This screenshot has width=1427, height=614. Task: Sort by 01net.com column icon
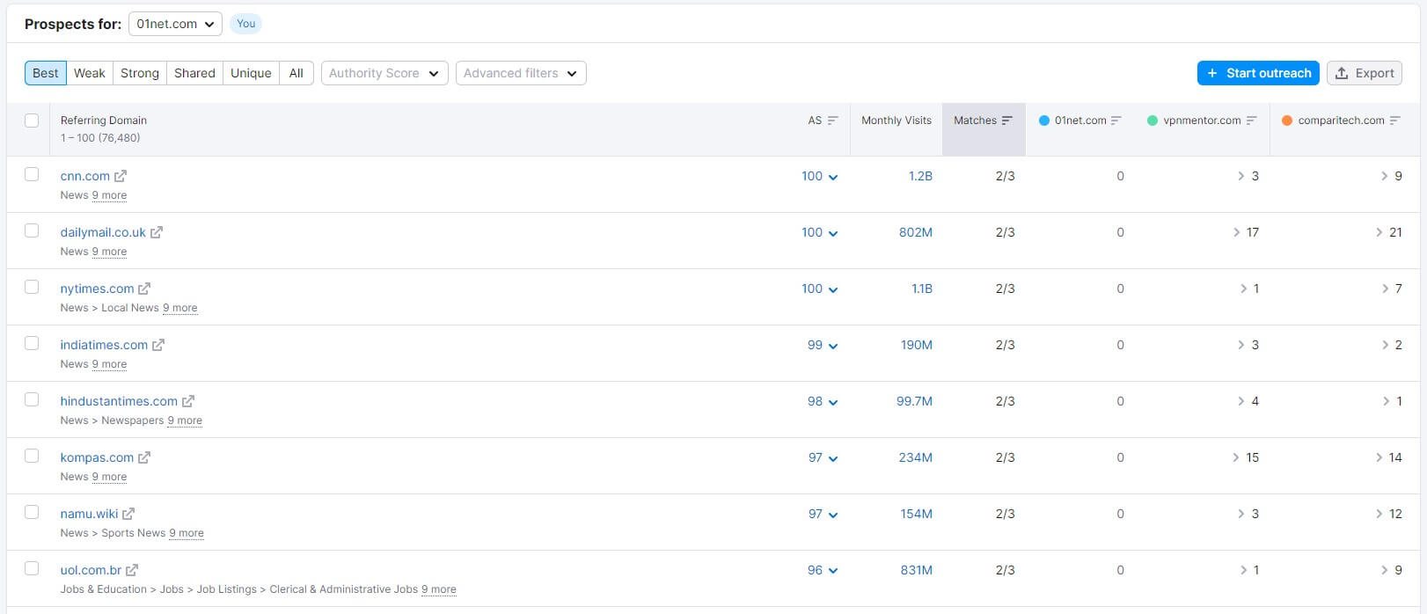point(1116,121)
